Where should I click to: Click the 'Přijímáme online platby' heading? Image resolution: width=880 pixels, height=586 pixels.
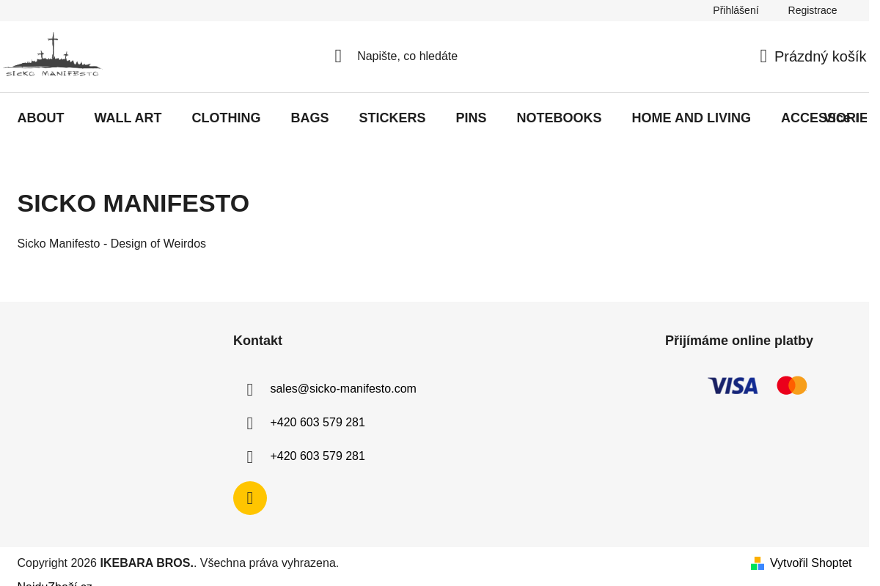click(x=739, y=341)
